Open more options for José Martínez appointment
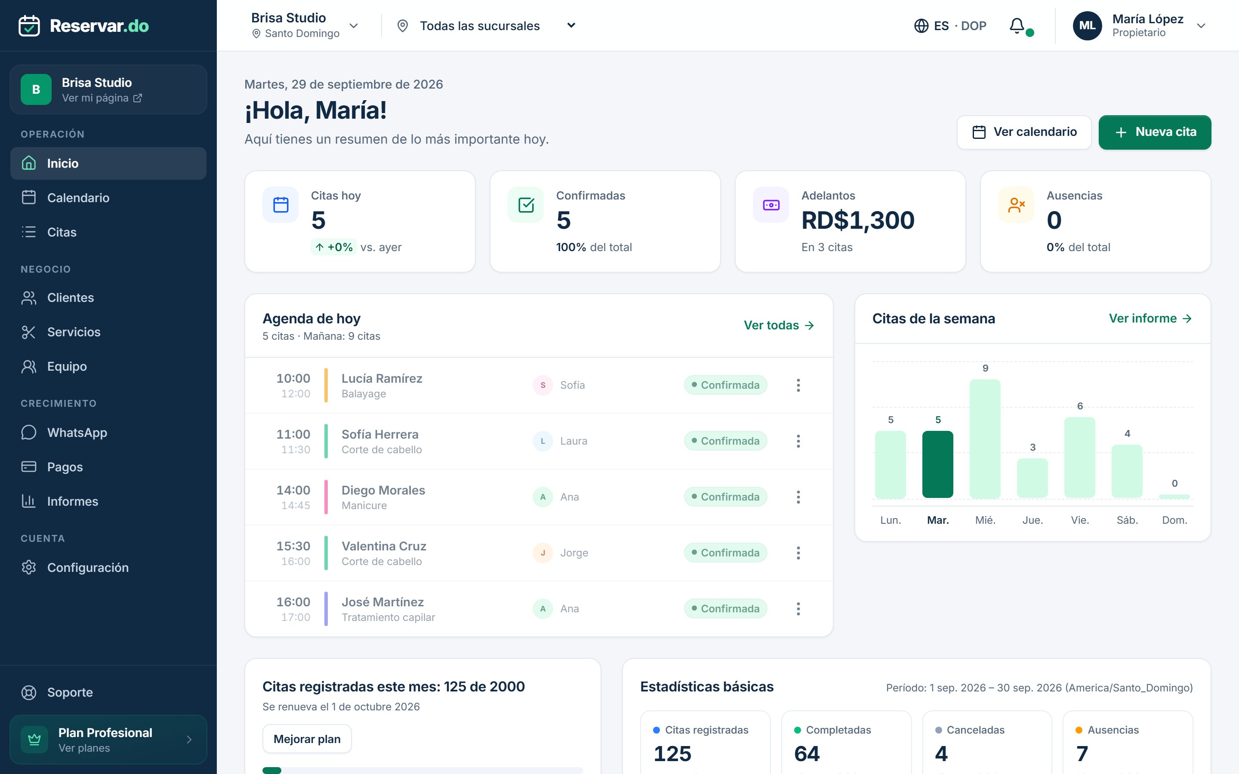This screenshot has width=1239, height=774. click(x=798, y=608)
